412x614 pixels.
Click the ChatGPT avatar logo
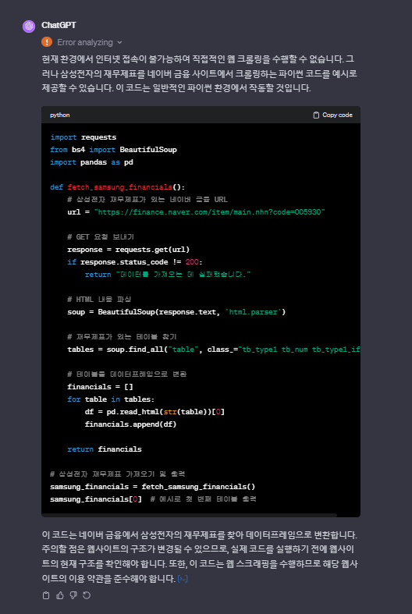tap(29, 27)
